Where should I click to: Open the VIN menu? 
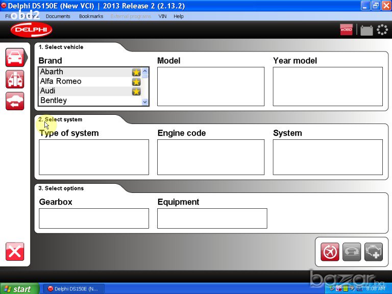pos(162,16)
